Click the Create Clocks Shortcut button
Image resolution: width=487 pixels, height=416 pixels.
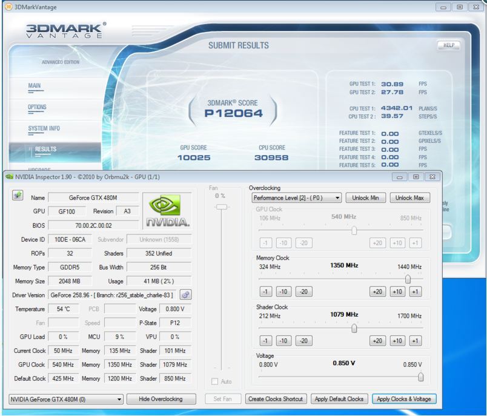click(276, 399)
